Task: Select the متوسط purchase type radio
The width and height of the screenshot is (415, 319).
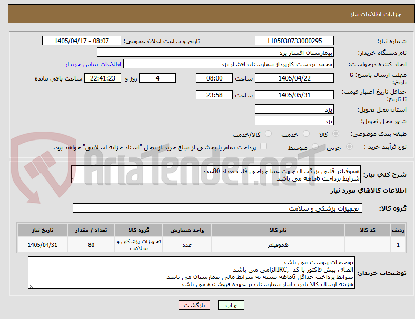Action: [315, 147]
